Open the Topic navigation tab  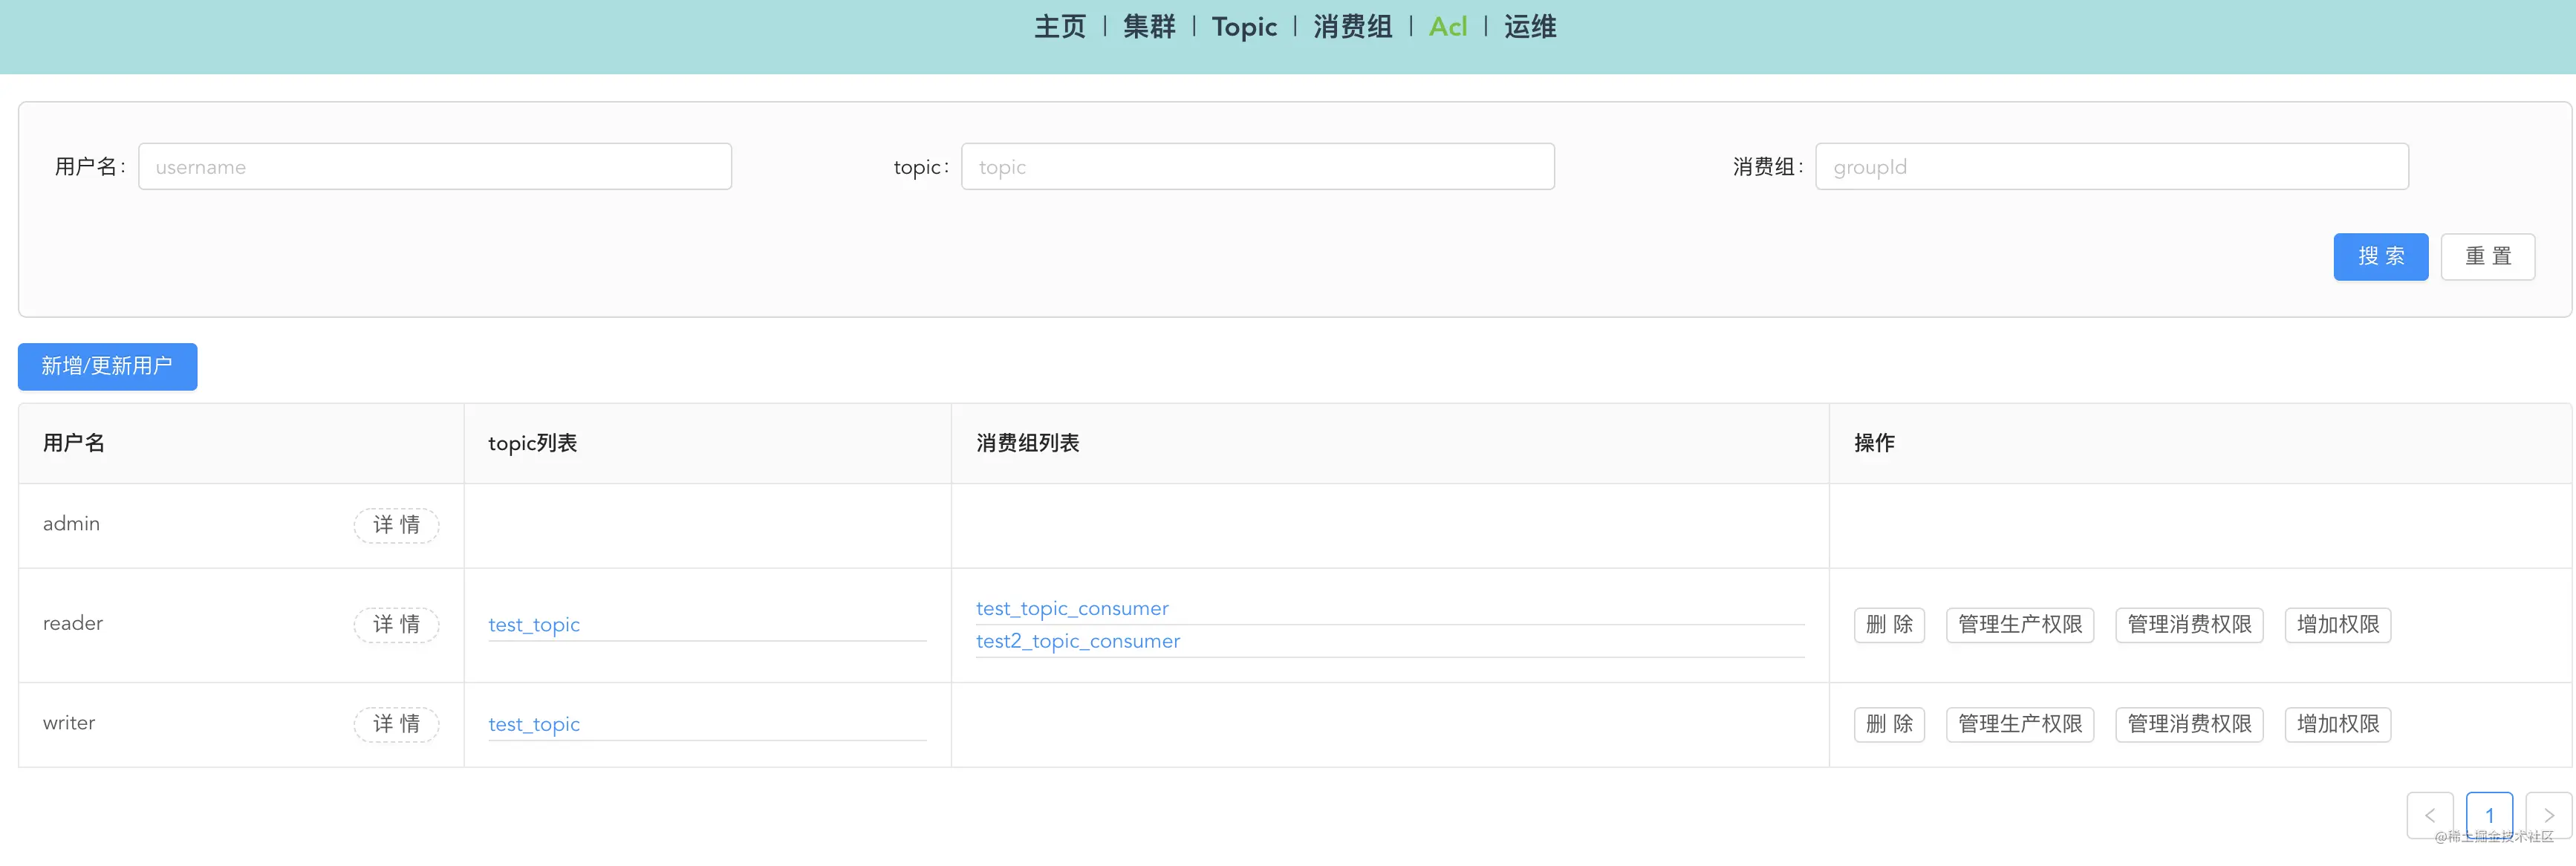pos(1244,27)
